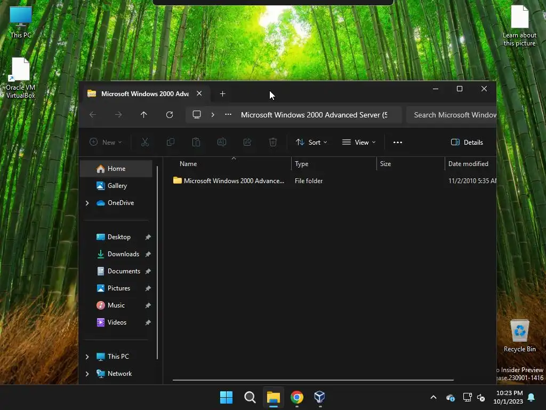The height and width of the screenshot is (410, 546).
Task: Open the Sort dropdown menu
Action: (311, 142)
